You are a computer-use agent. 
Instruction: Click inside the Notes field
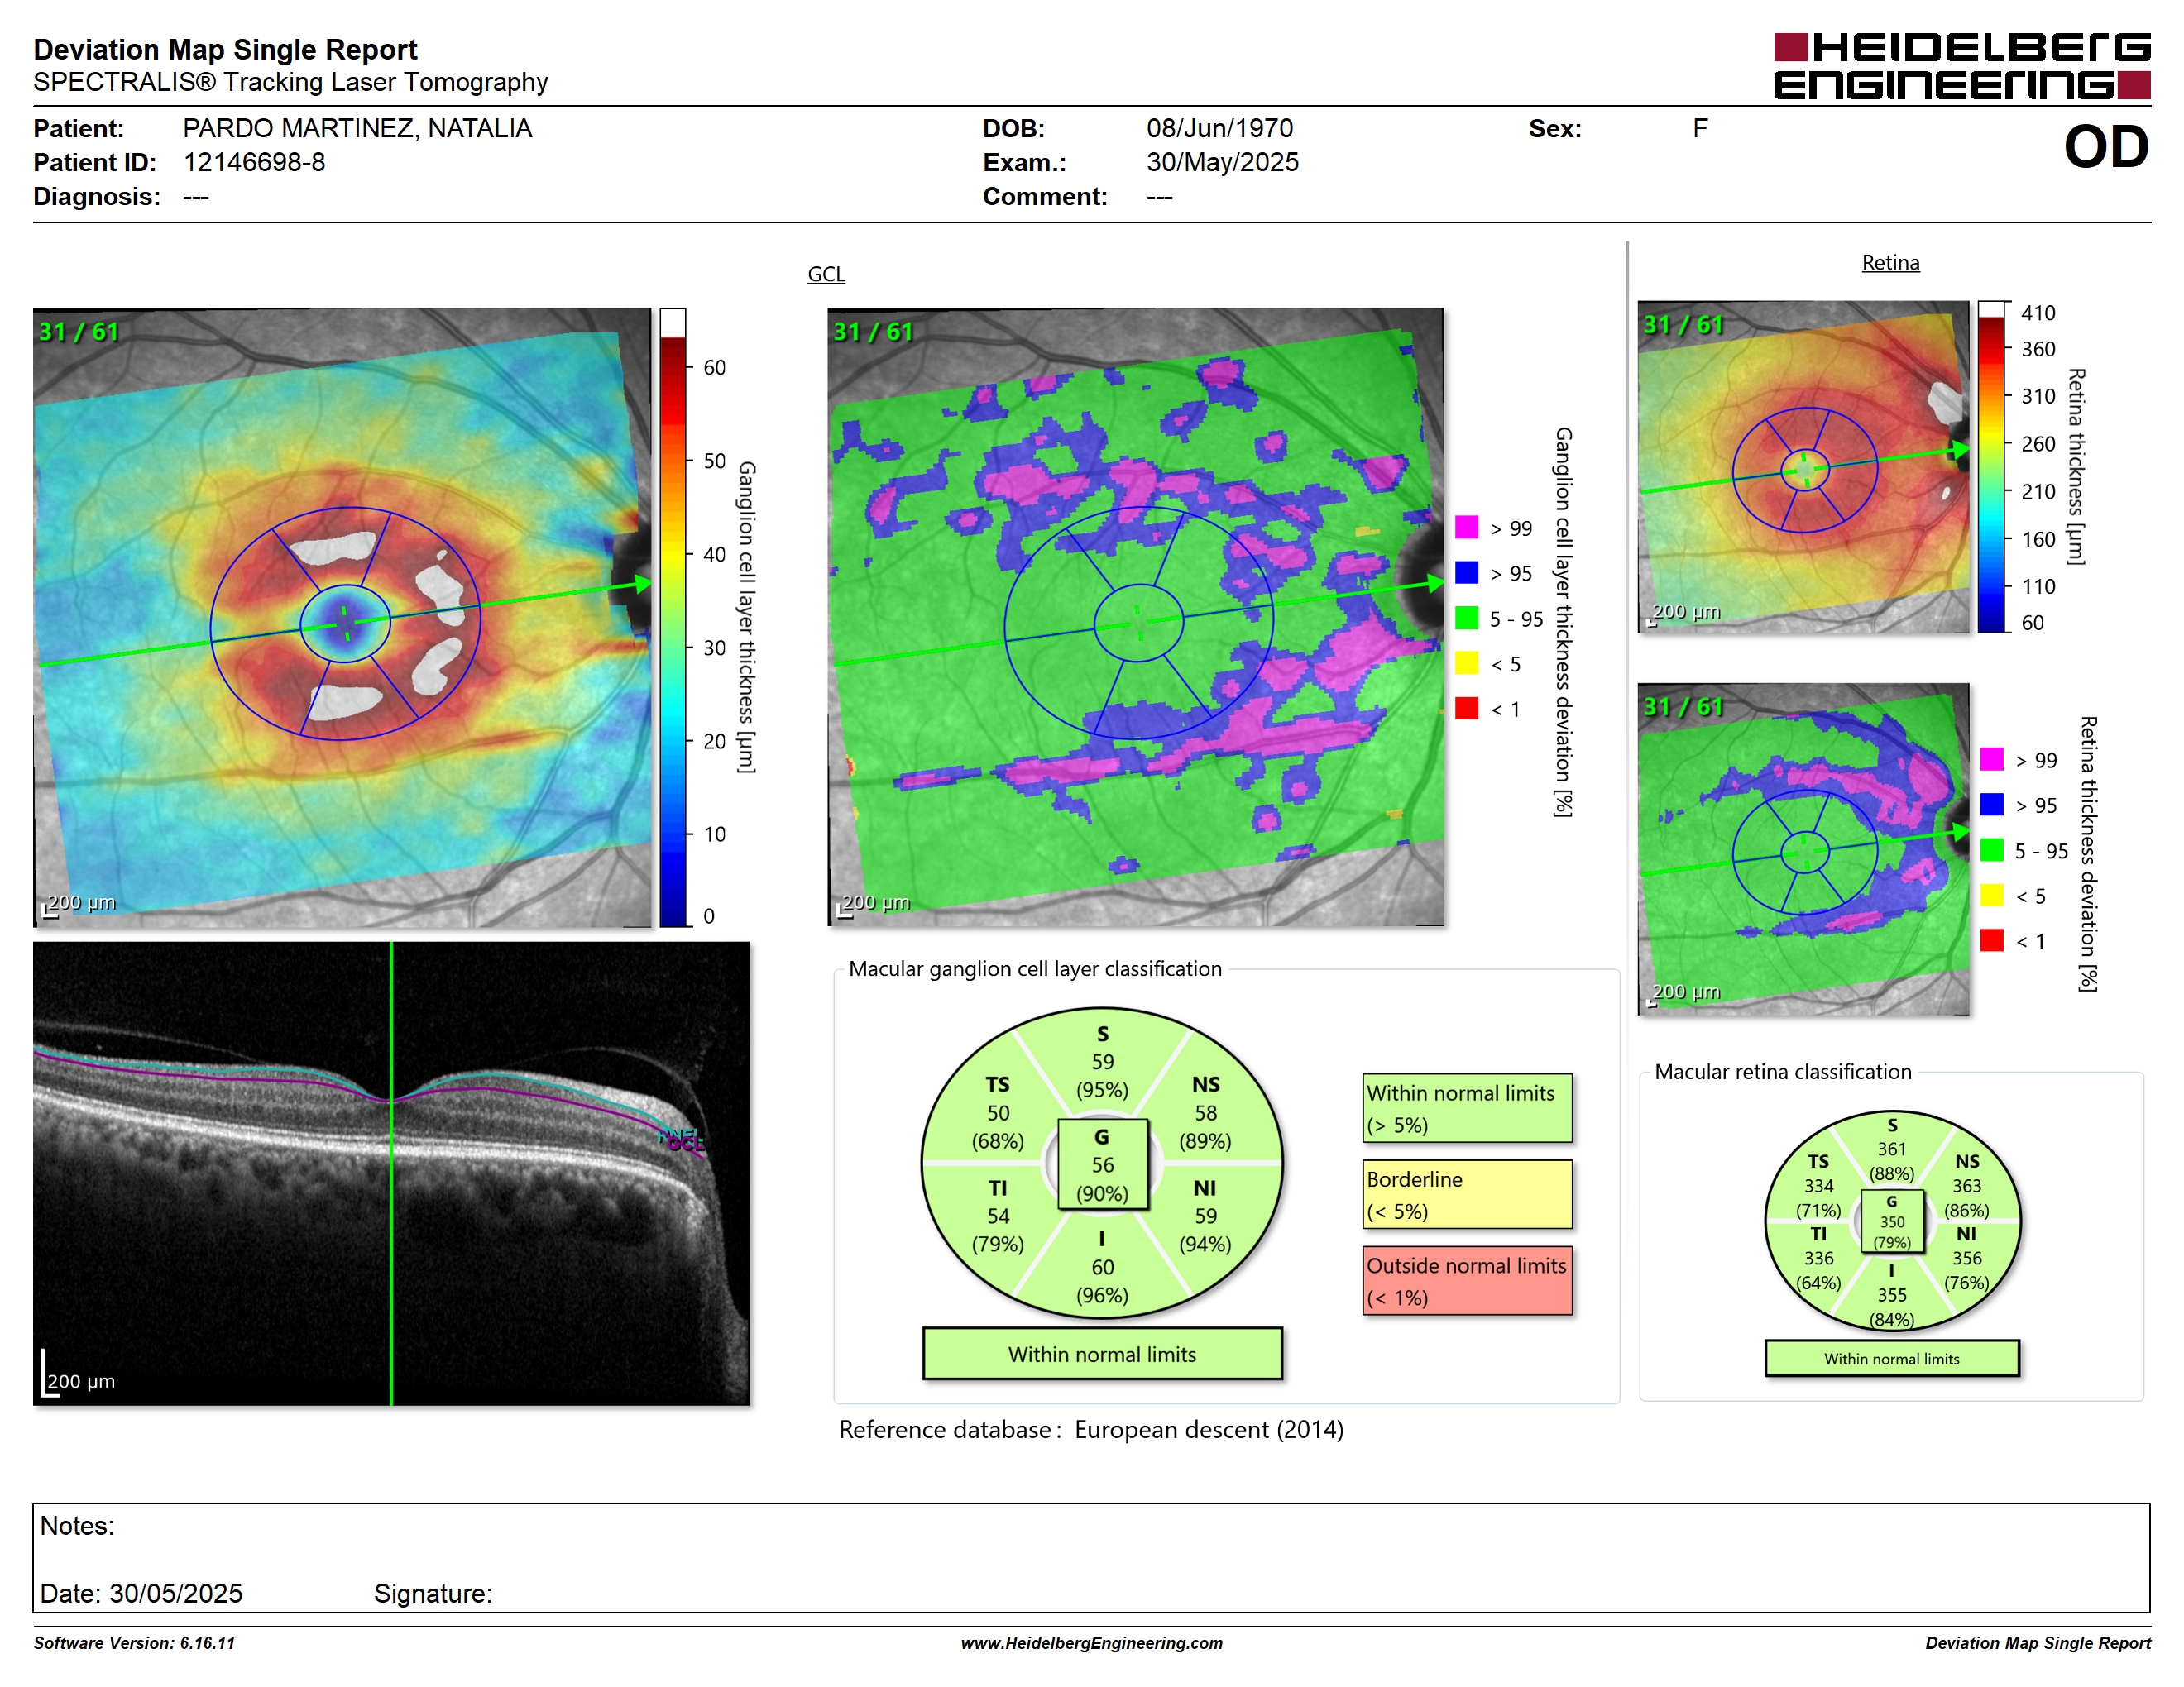click(1091, 1557)
